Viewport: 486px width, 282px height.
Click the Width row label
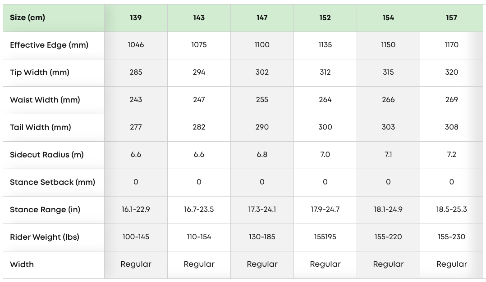[22, 264]
